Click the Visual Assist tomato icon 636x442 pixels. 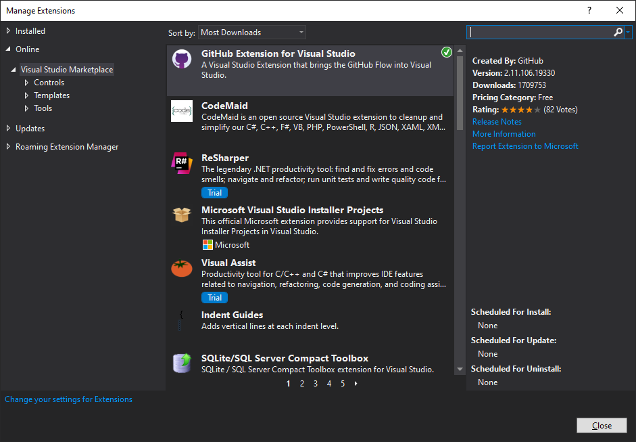coord(182,268)
